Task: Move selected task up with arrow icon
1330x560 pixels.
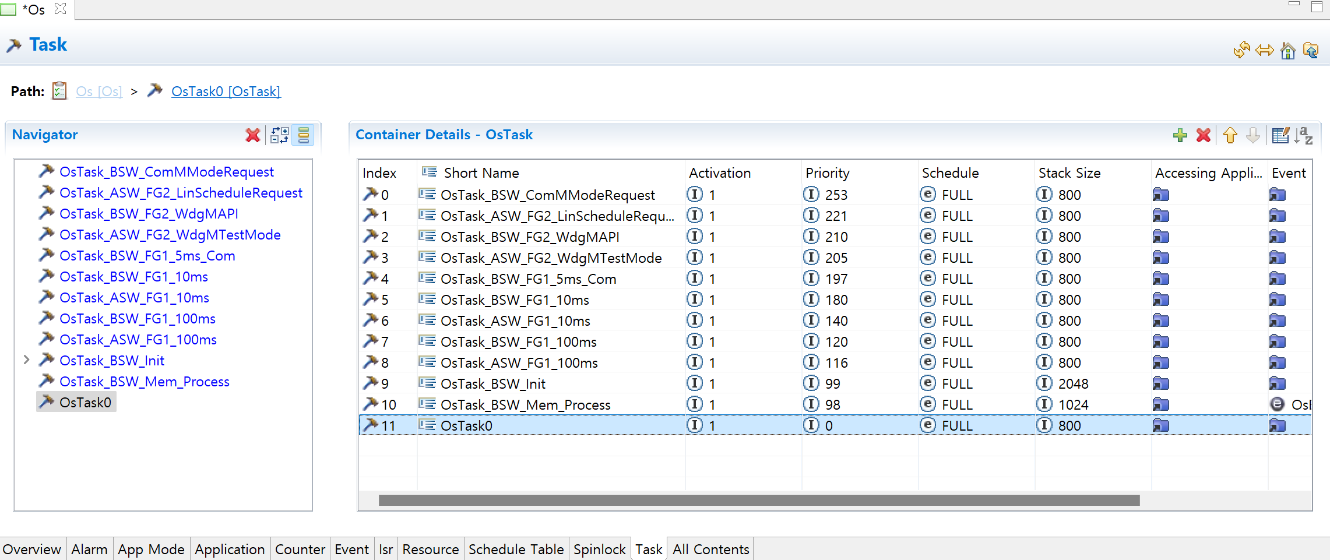Action: pyautogui.click(x=1230, y=135)
